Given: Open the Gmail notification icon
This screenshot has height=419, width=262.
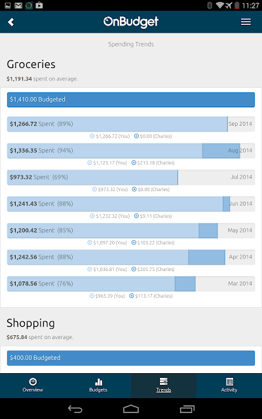Looking at the screenshot, I should (x=18, y=5).
